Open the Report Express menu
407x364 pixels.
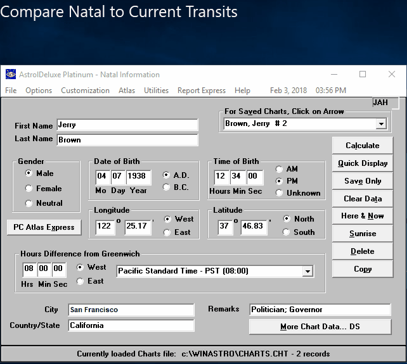[202, 91]
